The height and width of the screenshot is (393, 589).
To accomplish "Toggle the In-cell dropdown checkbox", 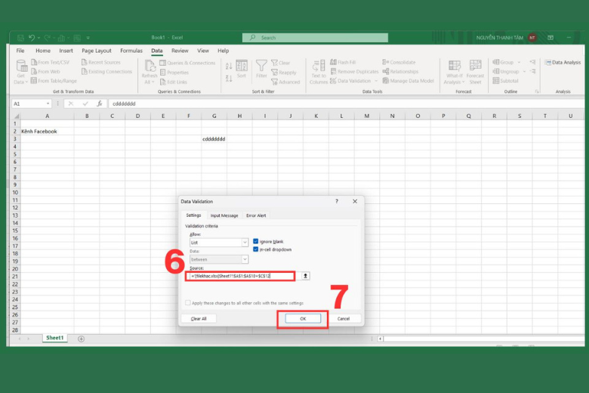I will 256,249.
